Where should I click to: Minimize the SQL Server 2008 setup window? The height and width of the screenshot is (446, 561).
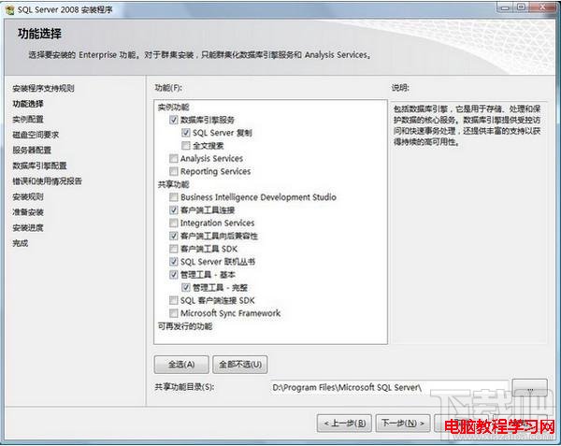(x=505, y=7)
